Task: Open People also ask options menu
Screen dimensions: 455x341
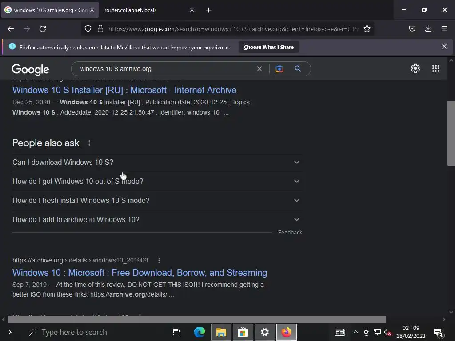Action: tap(89, 143)
